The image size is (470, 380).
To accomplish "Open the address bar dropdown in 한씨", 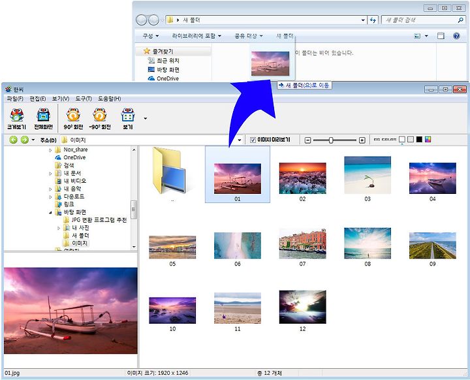I will click(240, 140).
